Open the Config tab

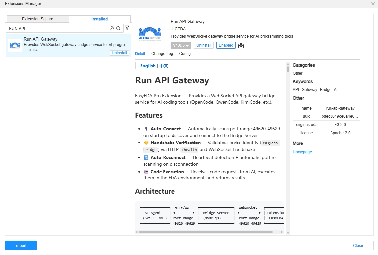click(185, 54)
